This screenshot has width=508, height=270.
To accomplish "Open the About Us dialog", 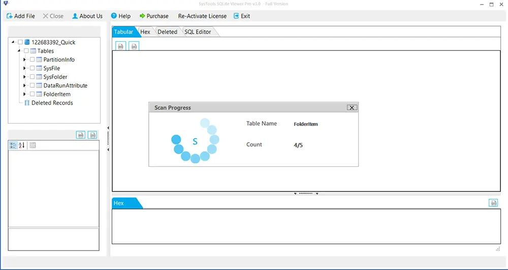I will coord(87,16).
